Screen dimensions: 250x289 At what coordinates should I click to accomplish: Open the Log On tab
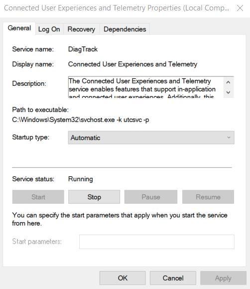tap(49, 29)
